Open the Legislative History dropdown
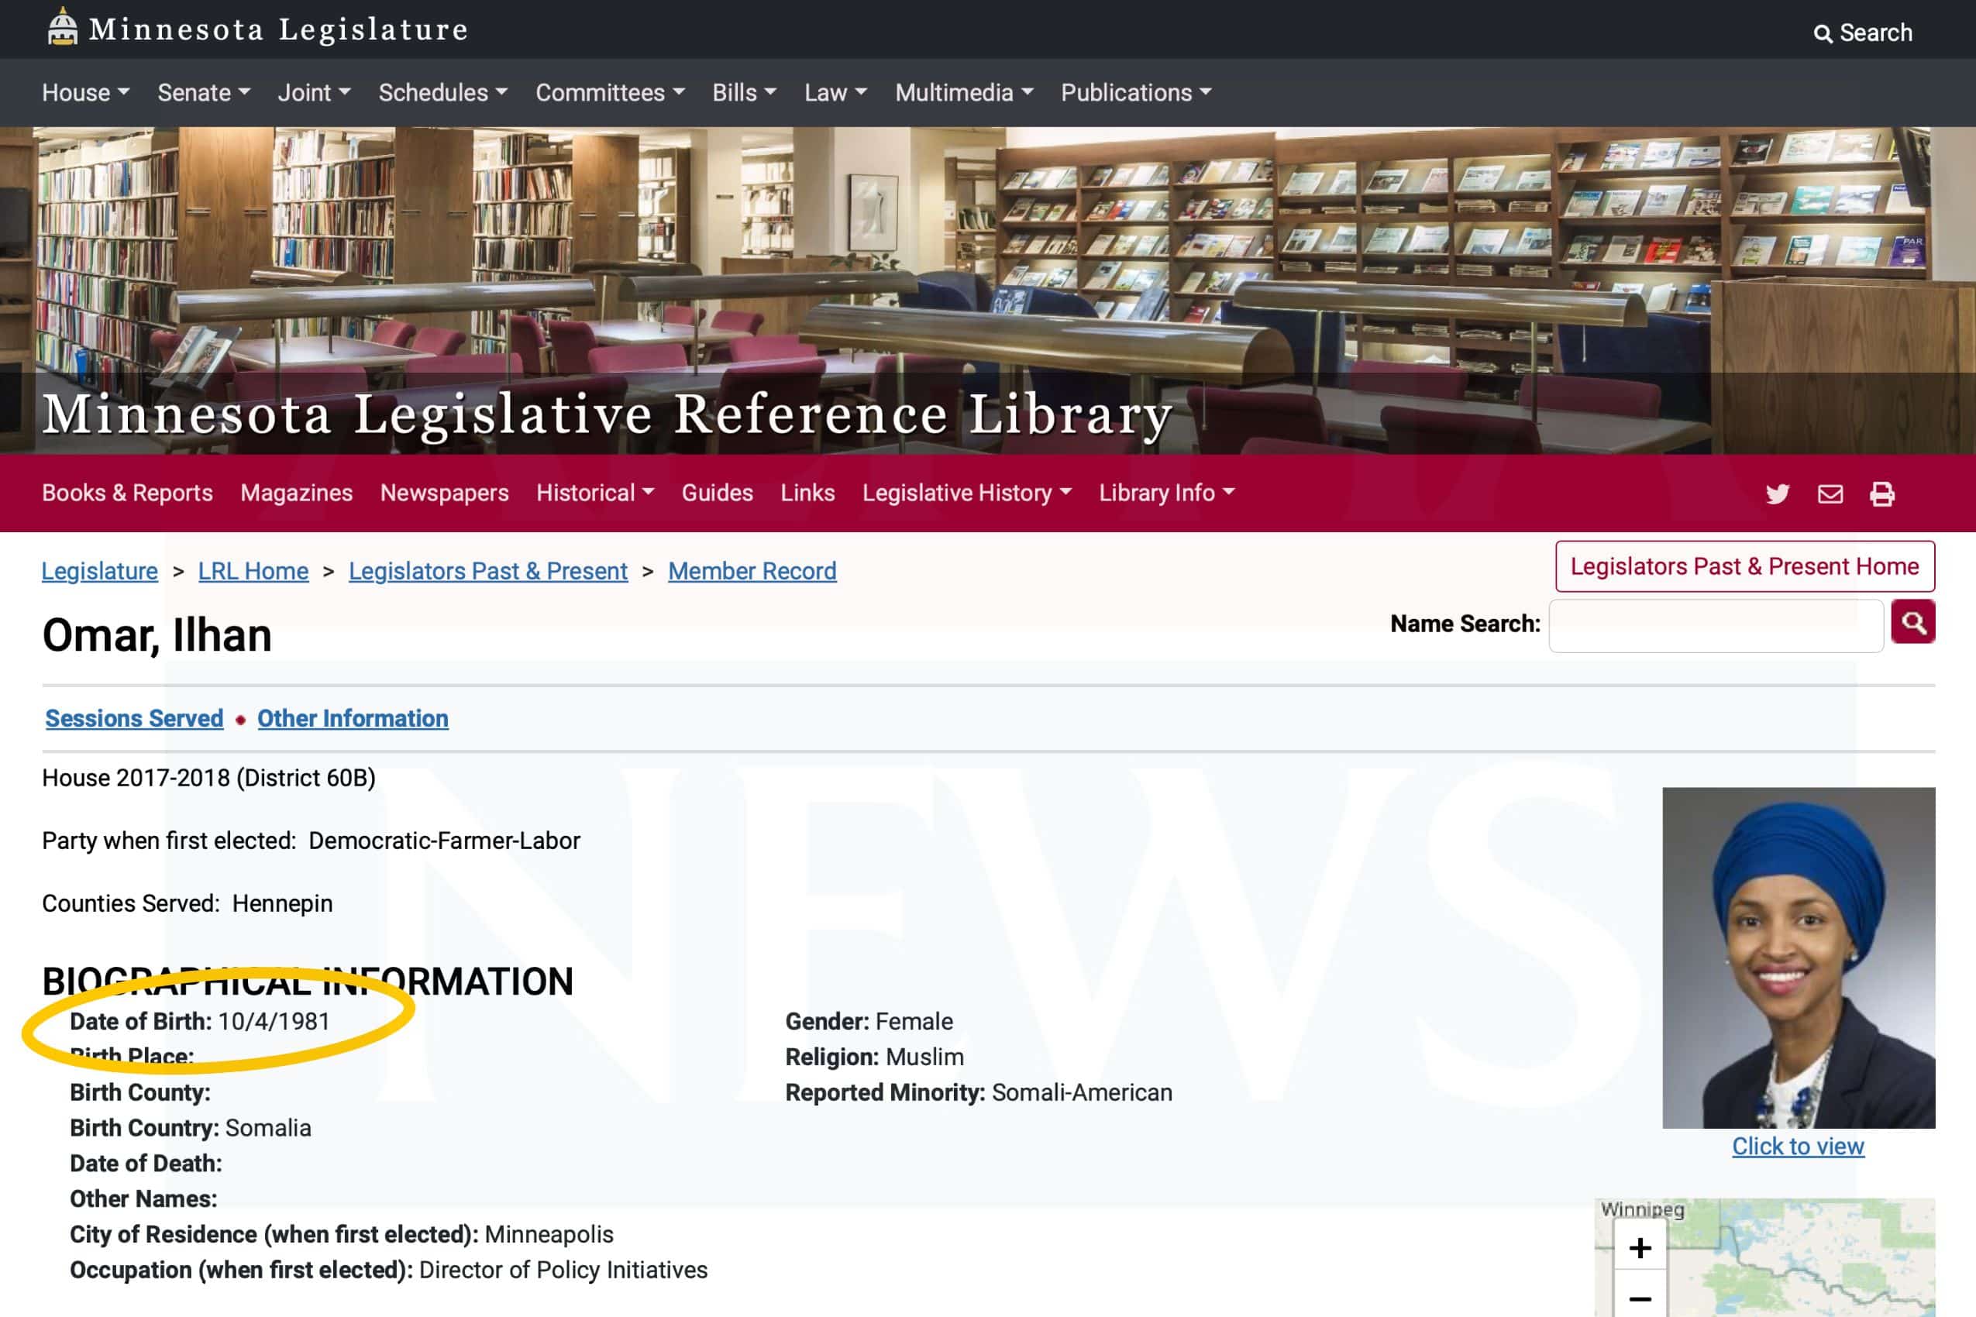 coord(966,493)
